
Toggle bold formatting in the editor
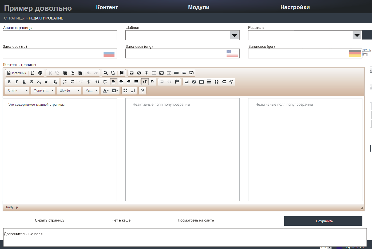coord(9,82)
